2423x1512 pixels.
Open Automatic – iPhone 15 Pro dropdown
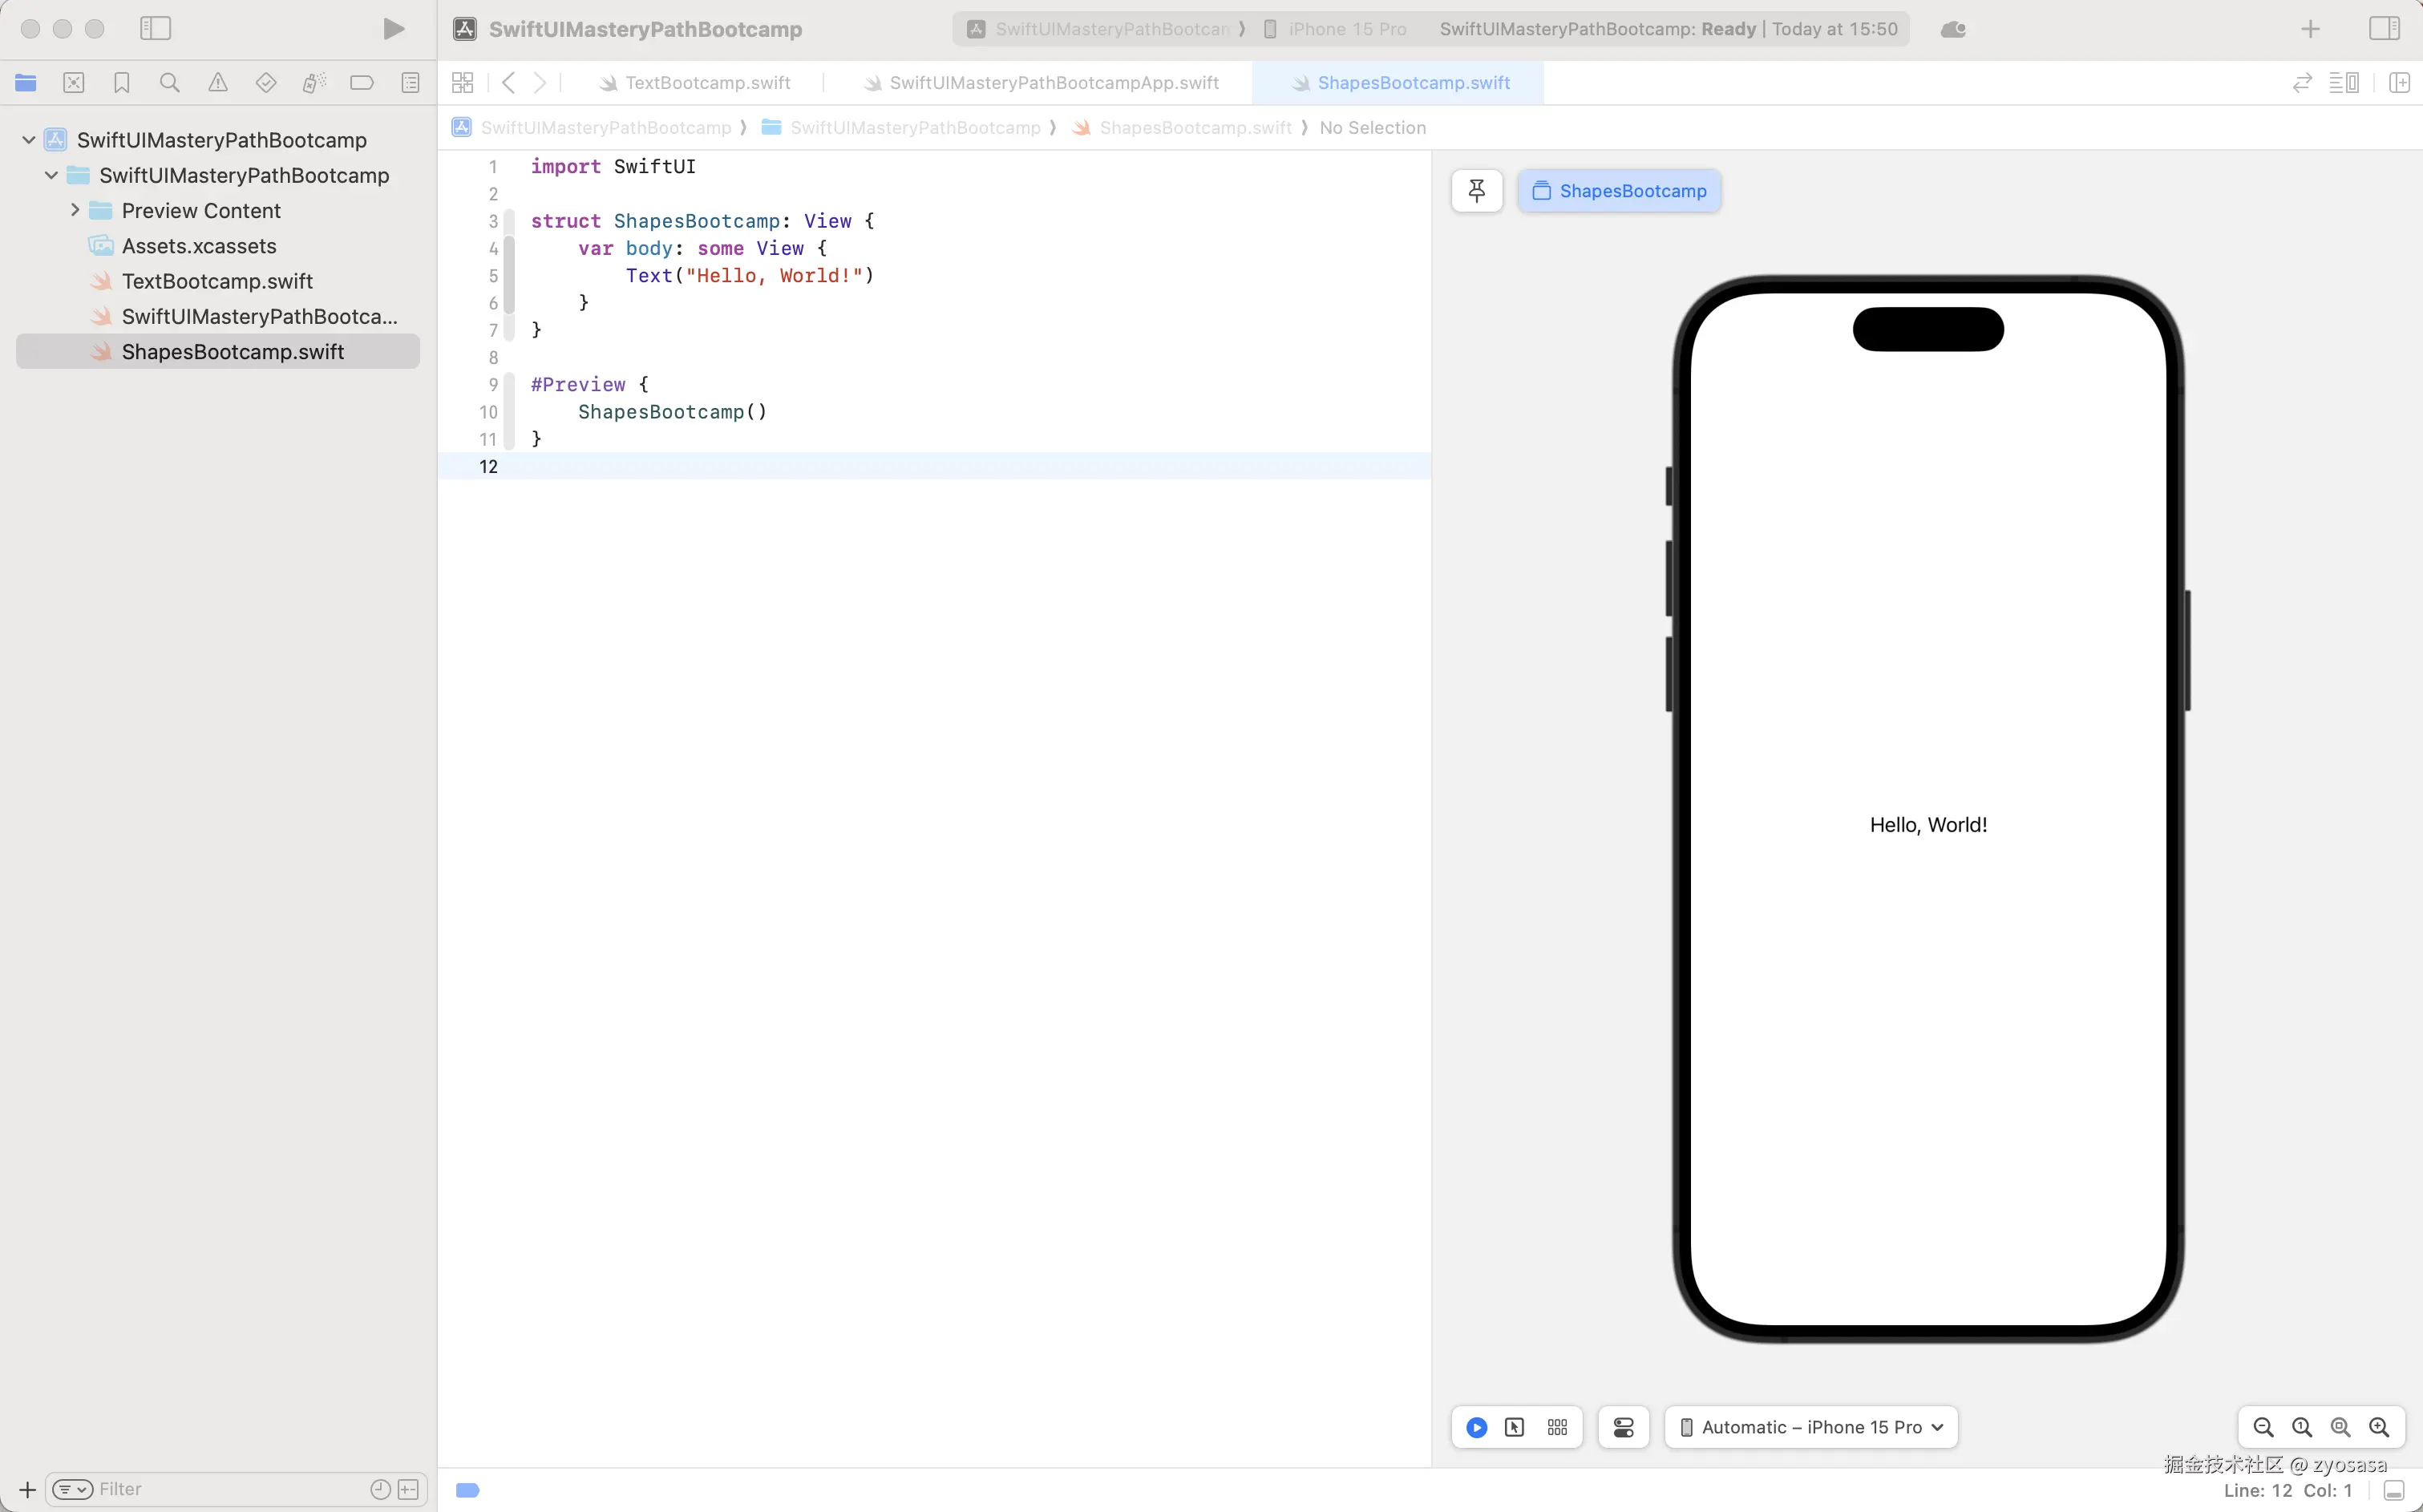click(1811, 1427)
